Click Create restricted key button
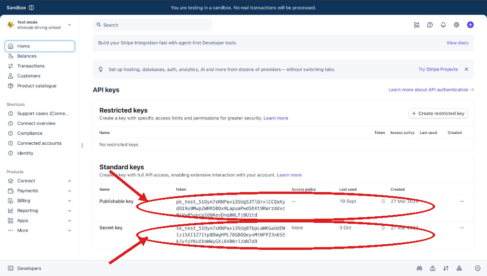487x276 pixels. pos(438,113)
